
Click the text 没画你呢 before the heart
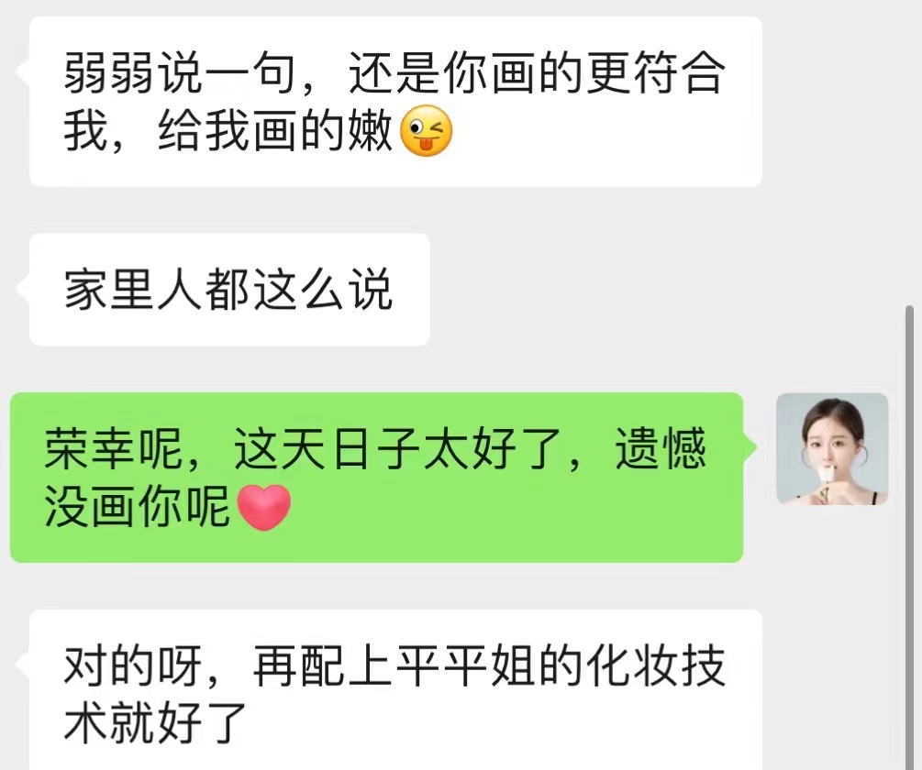point(138,507)
